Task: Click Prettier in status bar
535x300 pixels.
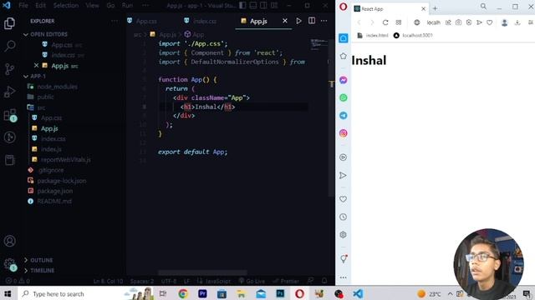Action: click(x=286, y=282)
